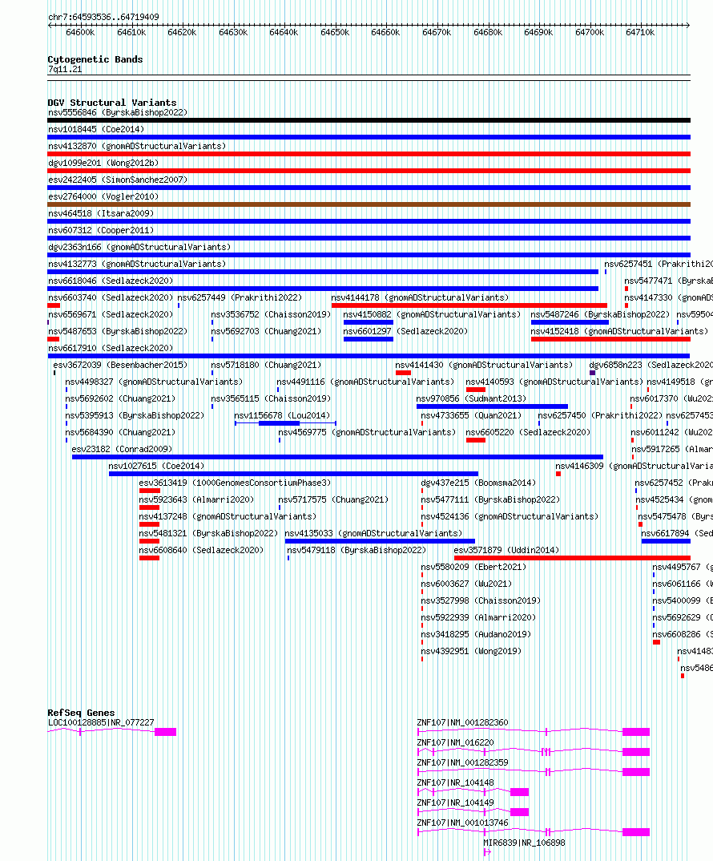Select nsv5487246 (ByrskaBishop2022) label

pyautogui.click(x=601, y=314)
